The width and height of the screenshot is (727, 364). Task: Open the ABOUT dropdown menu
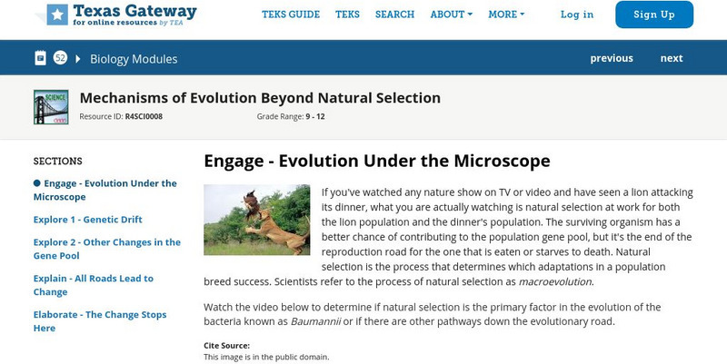click(451, 15)
